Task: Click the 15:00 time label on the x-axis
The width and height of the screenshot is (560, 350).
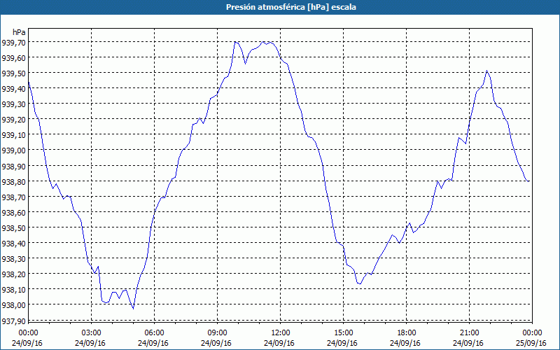Action: [x=343, y=333]
